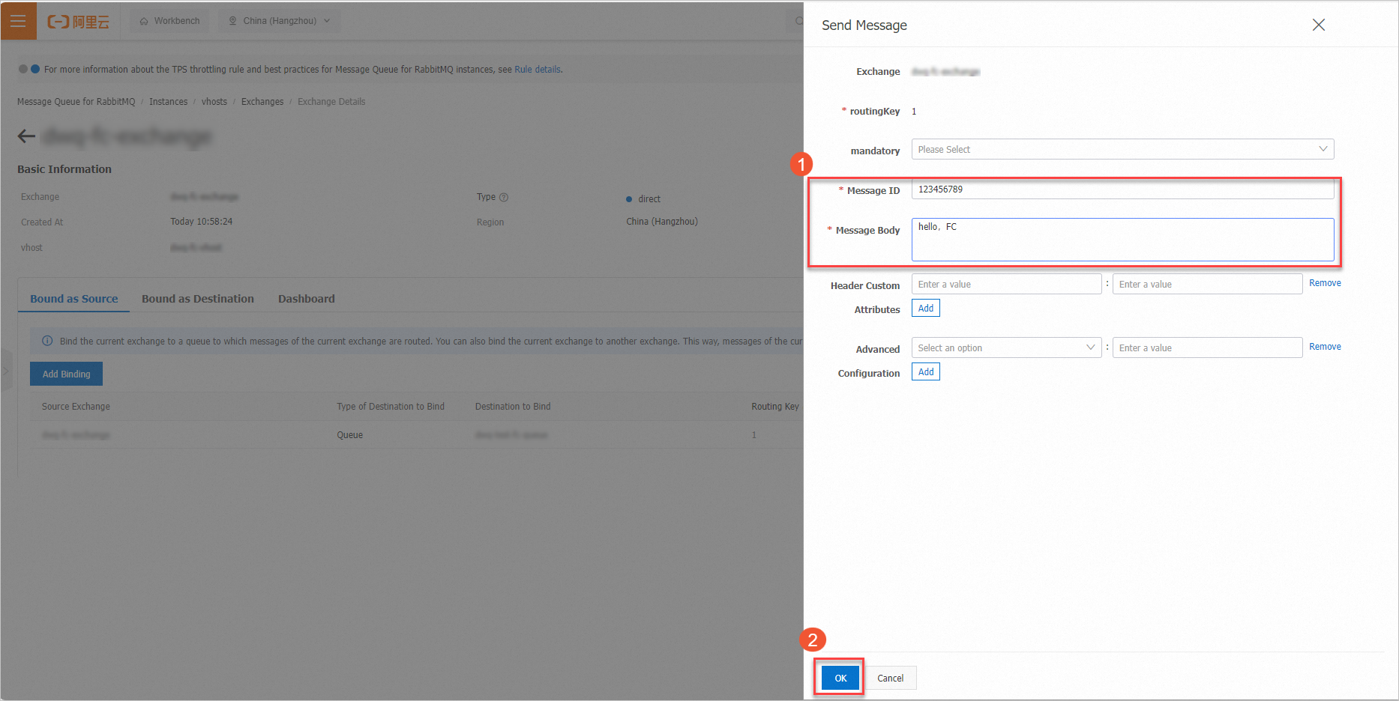Open the mandatory dropdown

1122,149
